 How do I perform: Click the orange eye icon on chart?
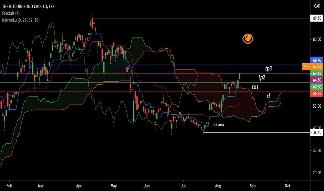click(x=248, y=39)
